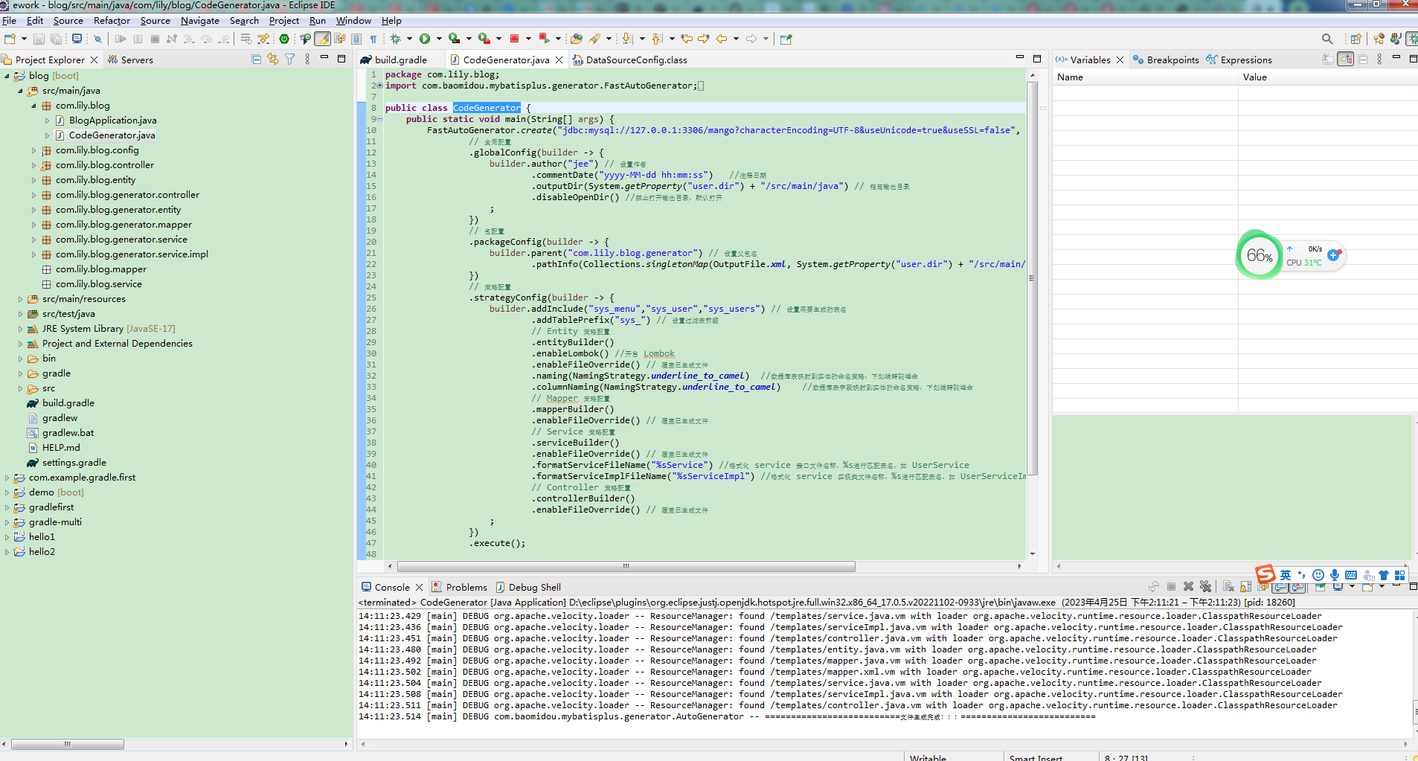The width and height of the screenshot is (1418, 761).
Task: Click the microphone icon in IME bar
Action: tap(1335, 575)
